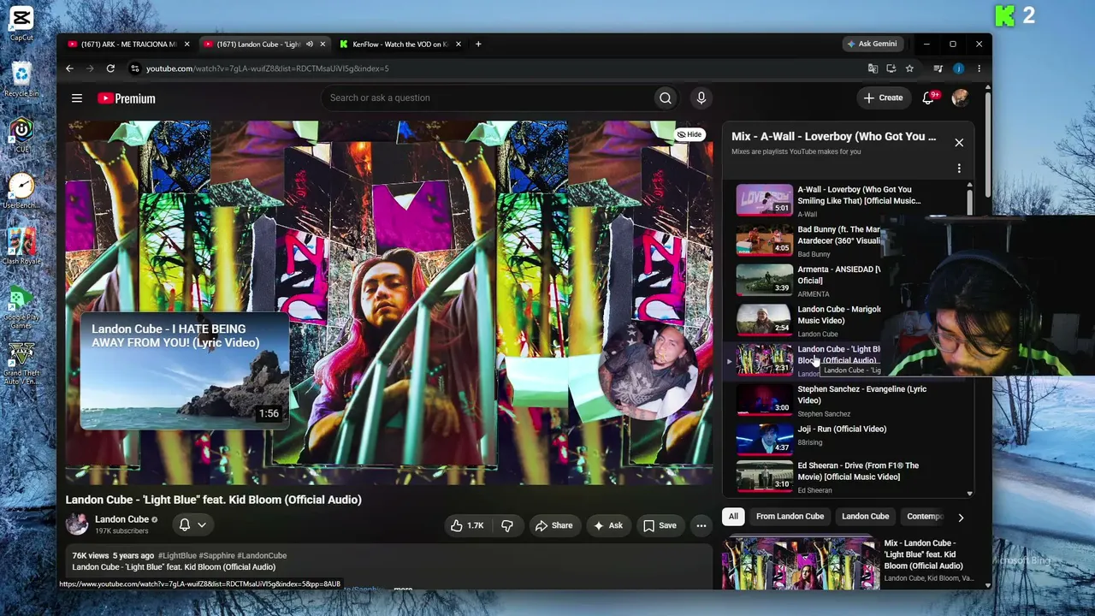Screen dimensions: 1095x616
Task: Dislike the video with thumbs down
Action: (x=507, y=525)
